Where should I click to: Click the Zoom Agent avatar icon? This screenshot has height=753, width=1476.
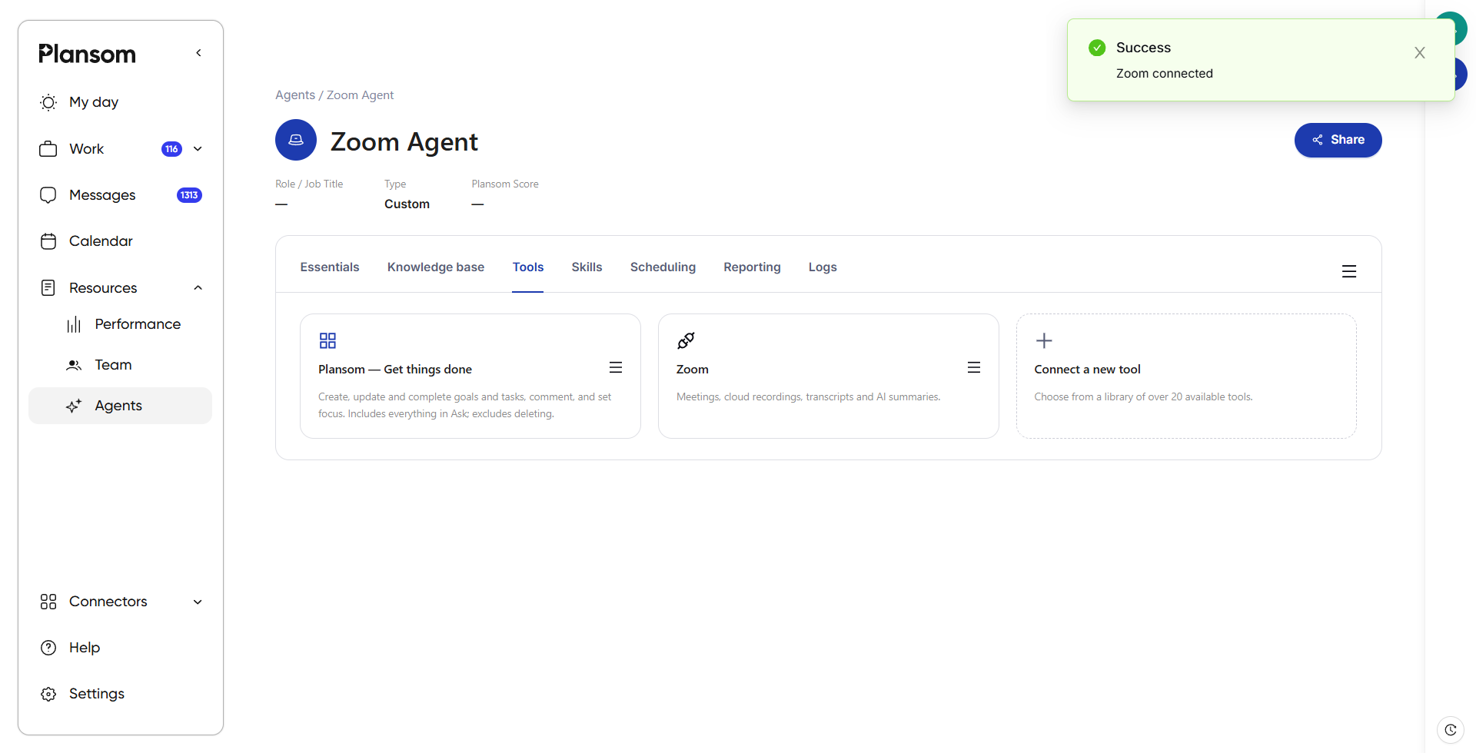point(296,140)
